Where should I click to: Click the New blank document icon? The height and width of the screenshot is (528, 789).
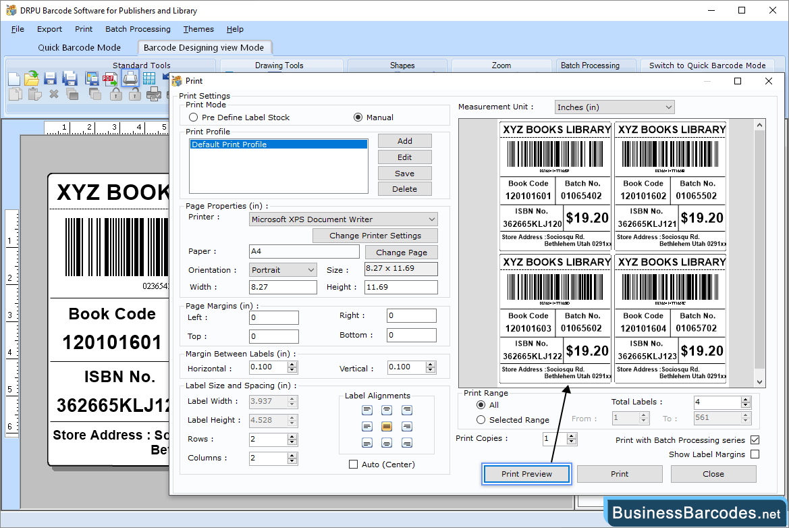[14, 78]
